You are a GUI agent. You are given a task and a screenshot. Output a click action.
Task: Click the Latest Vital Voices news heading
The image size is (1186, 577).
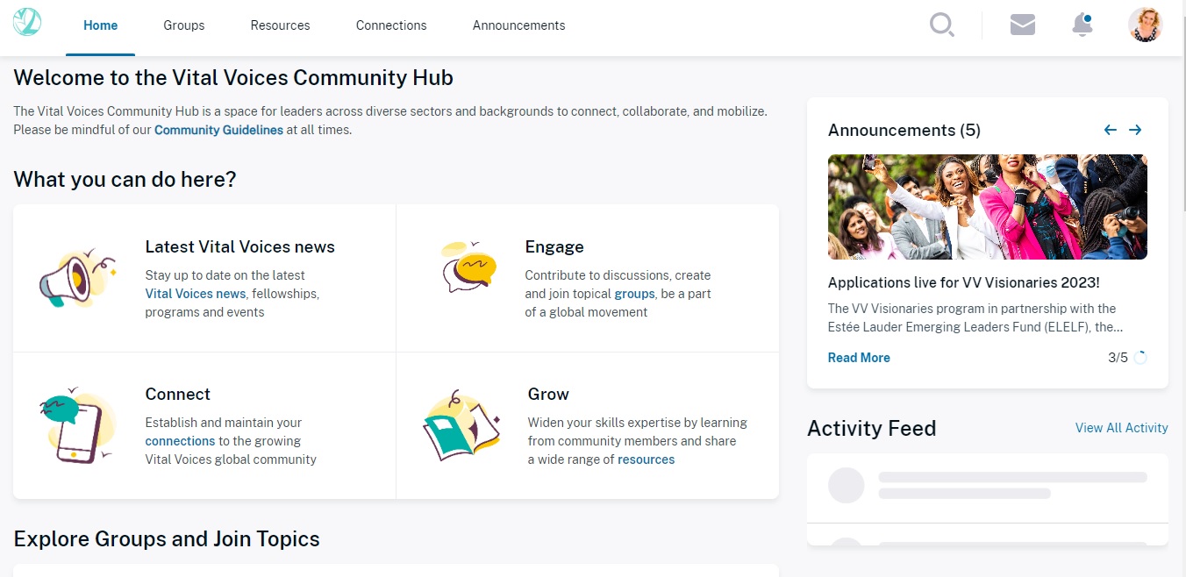pyautogui.click(x=240, y=247)
